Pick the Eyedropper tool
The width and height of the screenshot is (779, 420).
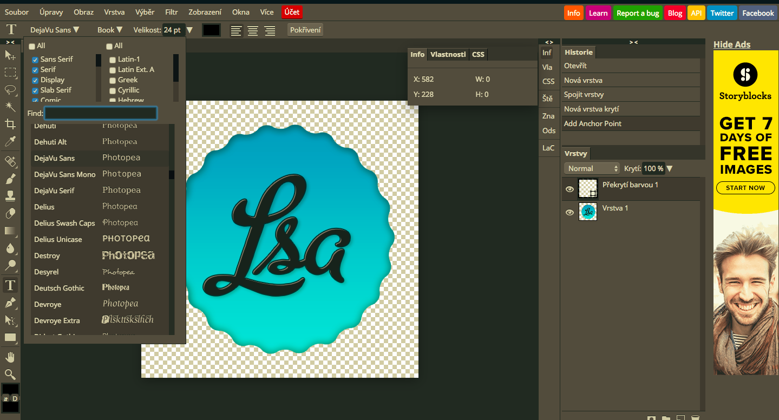click(x=10, y=142)
